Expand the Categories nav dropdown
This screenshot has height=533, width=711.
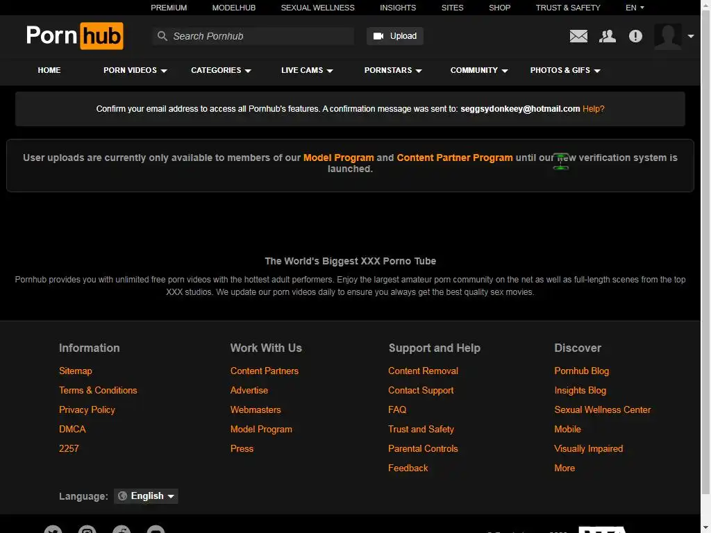tap(221, 70)
